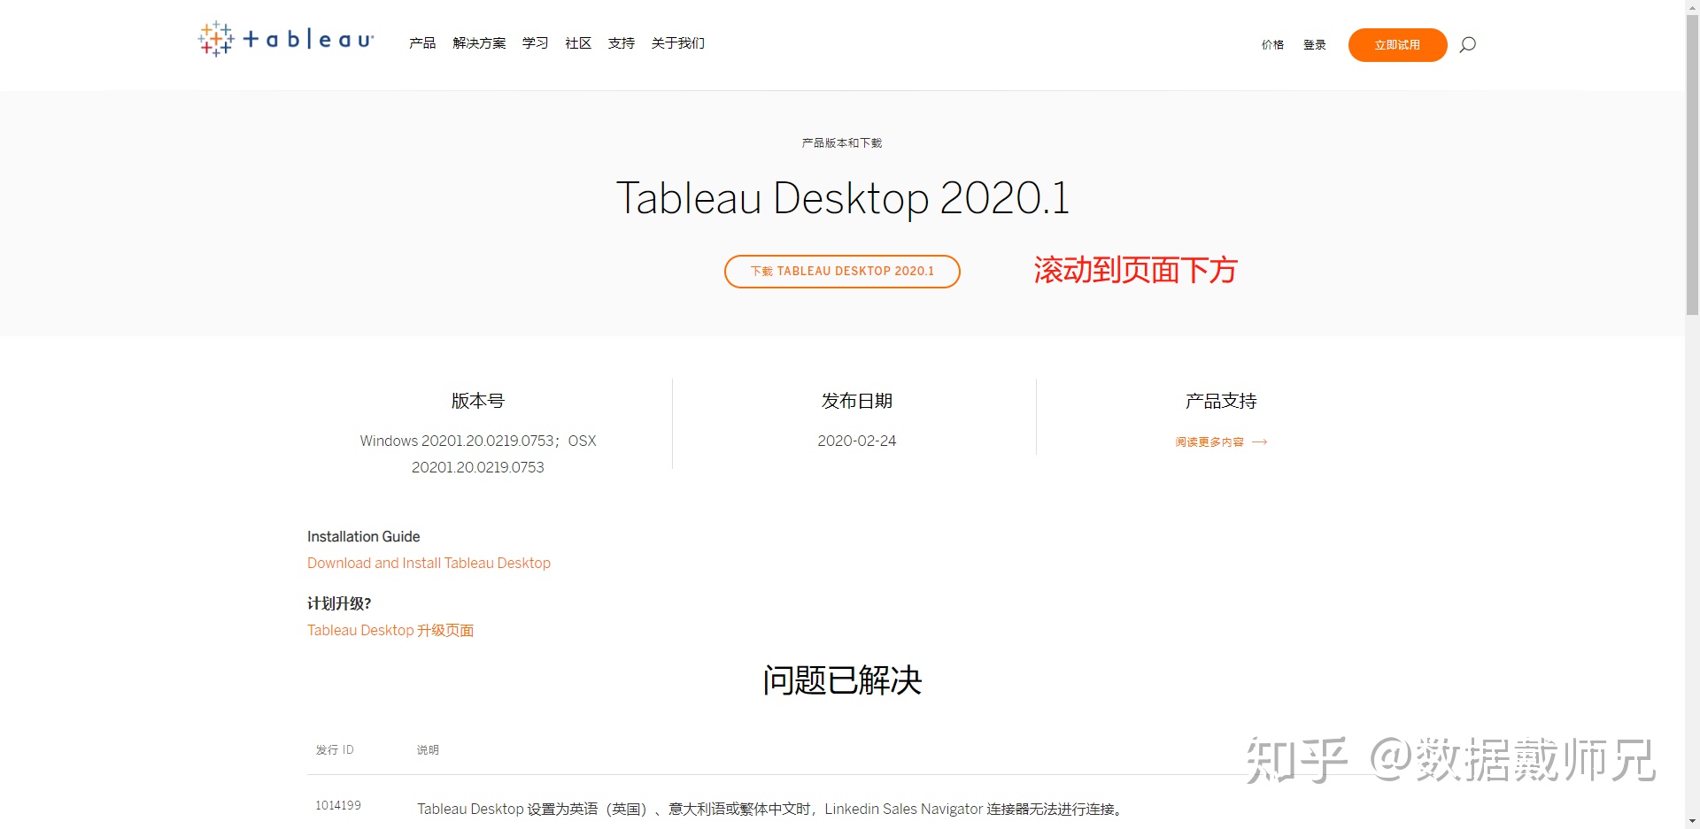Screen dimensions: 1700x829
Task: Open the 关于我们 menu
Action: (678, 42)
